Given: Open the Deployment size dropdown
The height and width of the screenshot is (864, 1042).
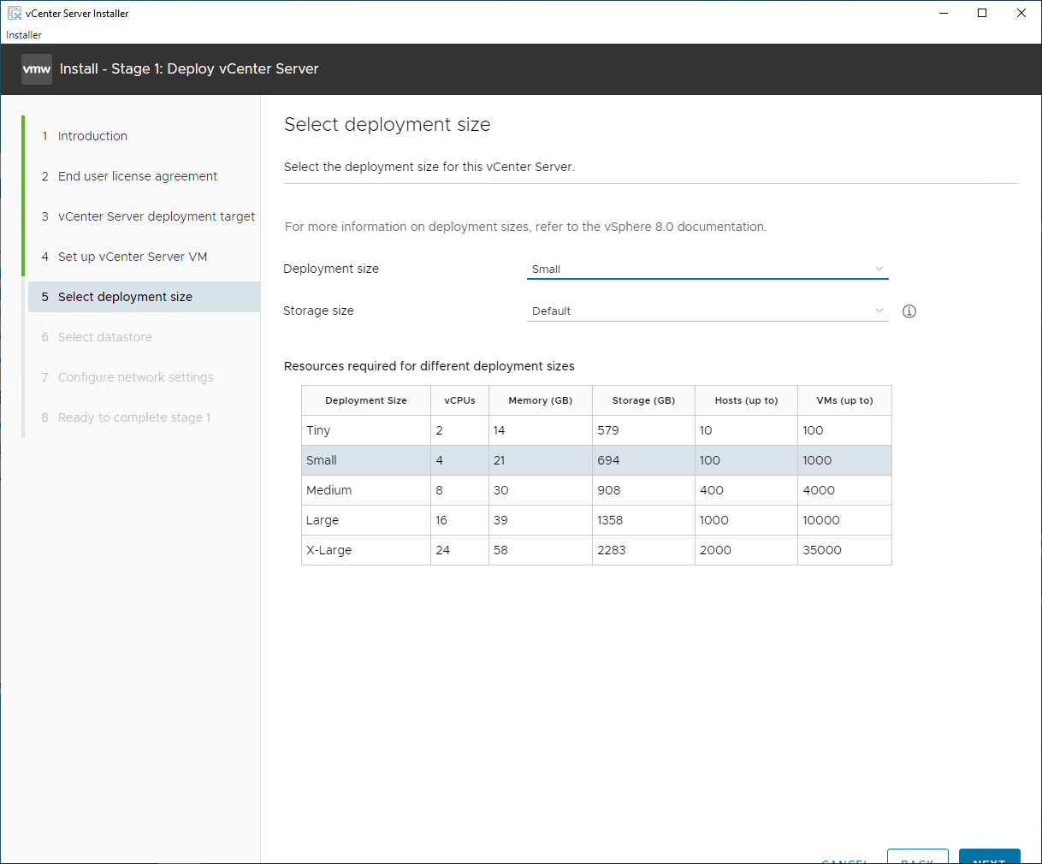Looking at the screenshot, I should (x=707, y=269).
